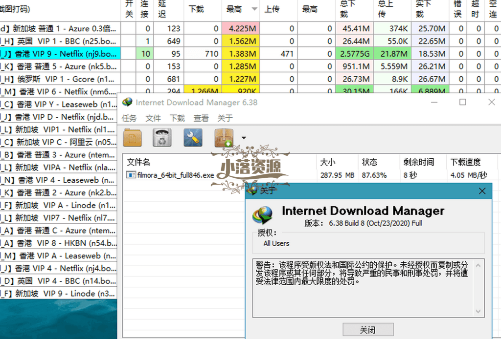501x339 pixels.
Task: Click the recycle bin icon in IDM toolbar
Action: (162, 138)
